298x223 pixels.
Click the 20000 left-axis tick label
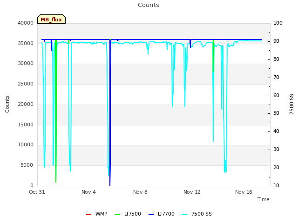click(26, 104)
